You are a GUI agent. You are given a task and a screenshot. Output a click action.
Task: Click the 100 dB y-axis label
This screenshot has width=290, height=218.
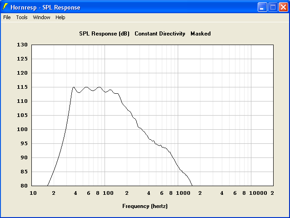[x=22, y=129]
